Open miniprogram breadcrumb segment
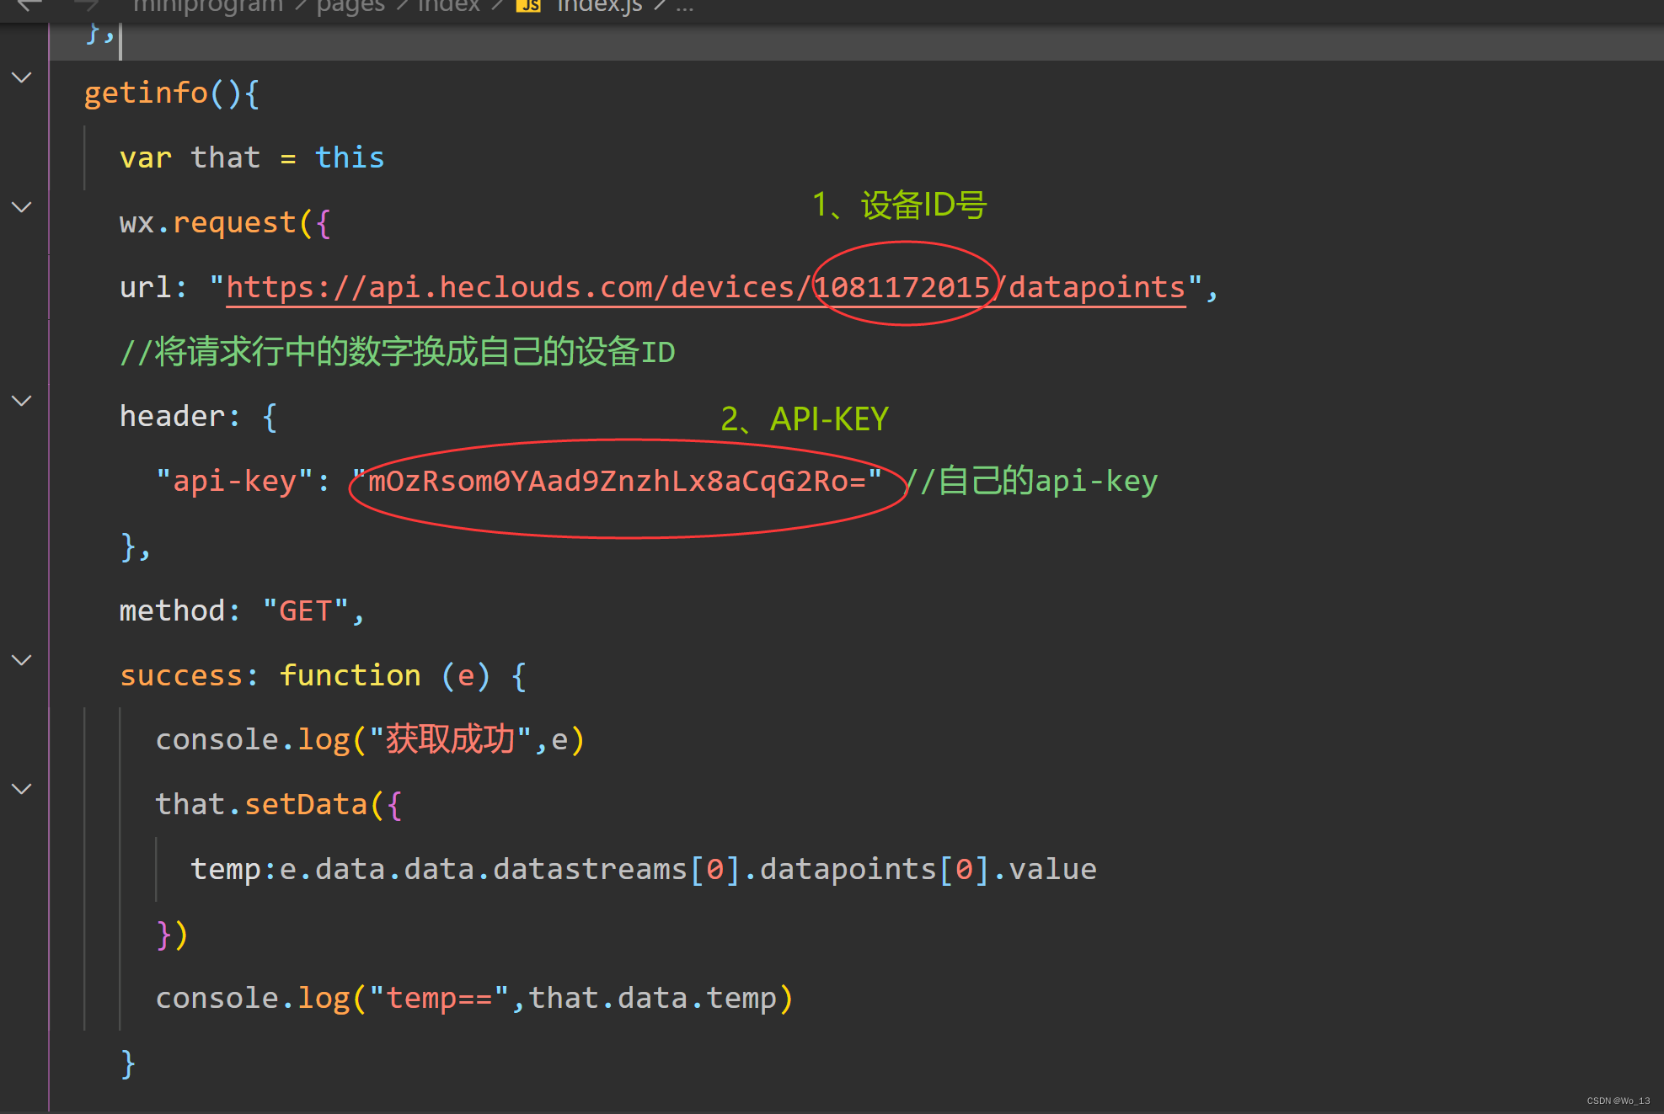The height and width of the screenshot is (1114, 1664). click(207, 6)
